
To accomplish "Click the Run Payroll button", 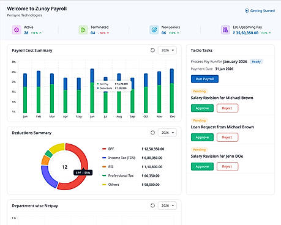I will point(204,79).
